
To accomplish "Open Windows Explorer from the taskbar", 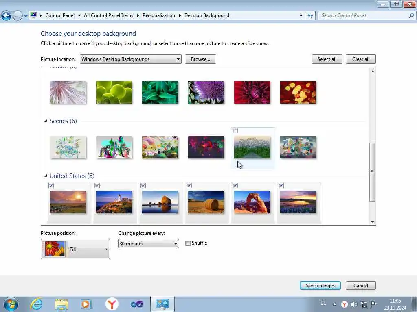I will click(61, 304).
